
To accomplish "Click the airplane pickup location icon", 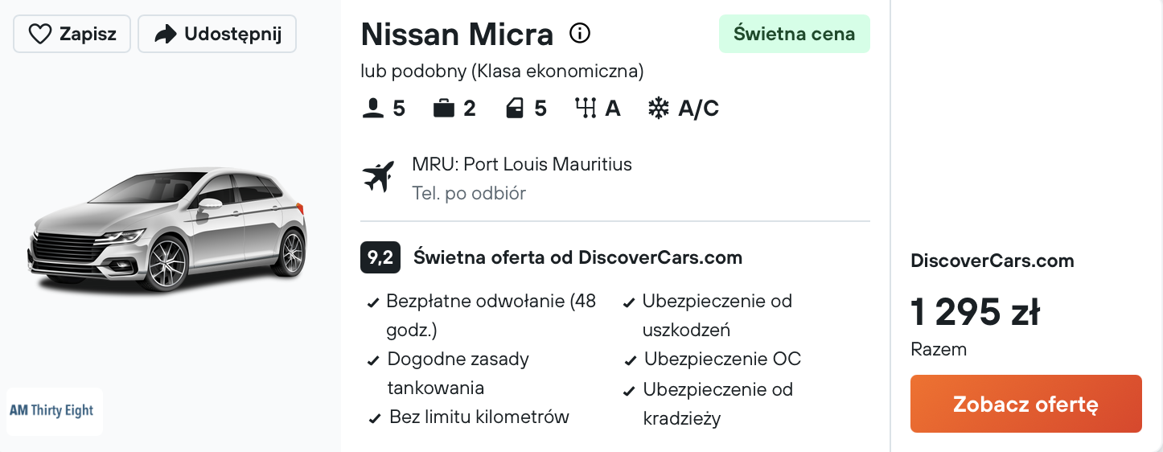I will 379,177.
